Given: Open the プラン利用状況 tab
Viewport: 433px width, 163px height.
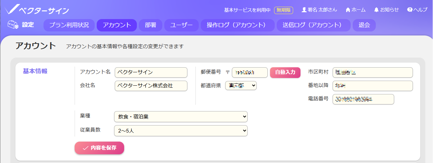Looking at the screenshot, I should click(69, 25).
